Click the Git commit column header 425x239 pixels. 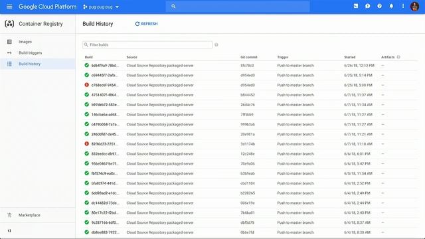point(249,57)
